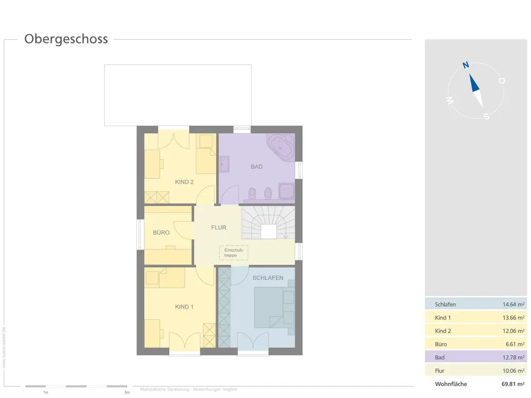The width and height of the screenshot is (531, 398).
Task: Click the Bad legend row
Action: [476, 357]
